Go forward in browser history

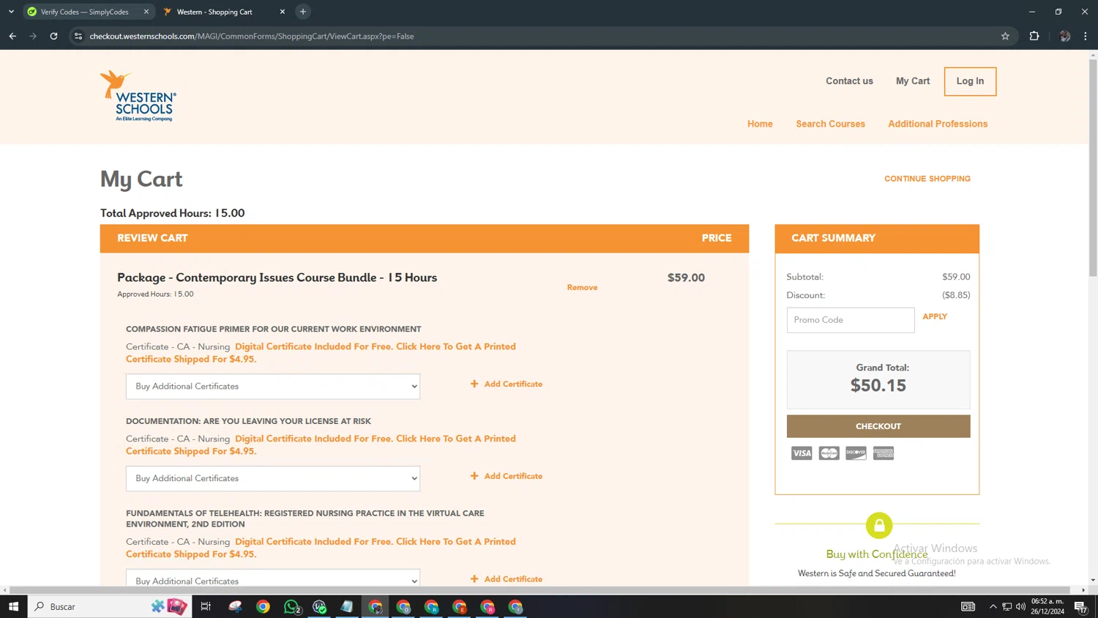click(33, 36)
